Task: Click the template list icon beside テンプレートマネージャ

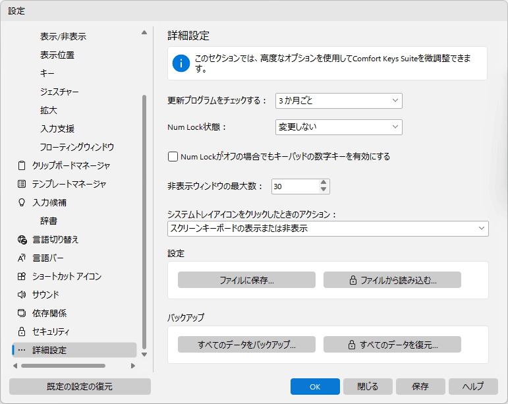Action: click(22, 184)
